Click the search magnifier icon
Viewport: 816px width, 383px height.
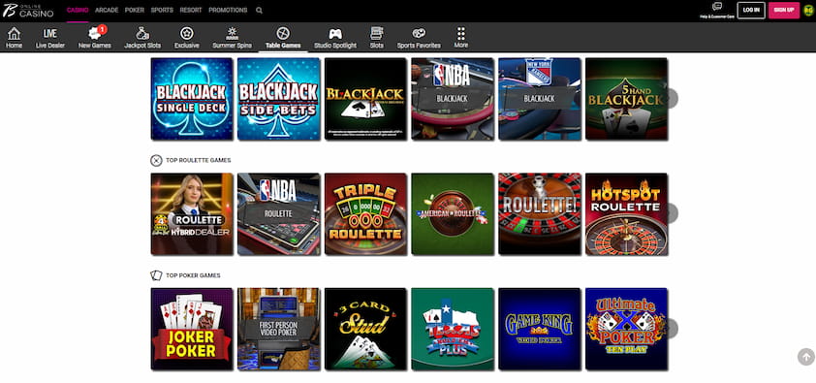259,10
